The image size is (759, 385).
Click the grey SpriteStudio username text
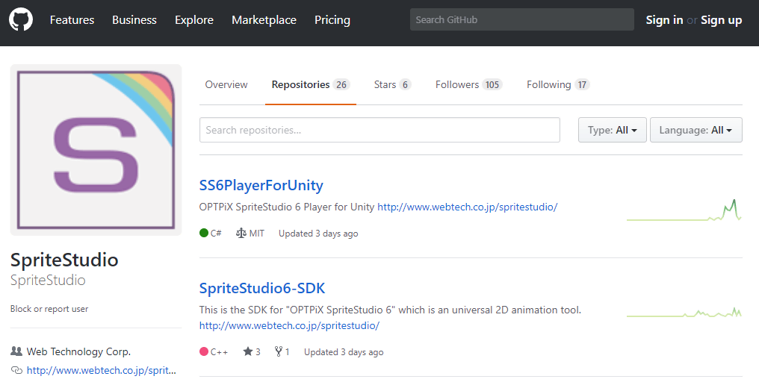[48, 280]
